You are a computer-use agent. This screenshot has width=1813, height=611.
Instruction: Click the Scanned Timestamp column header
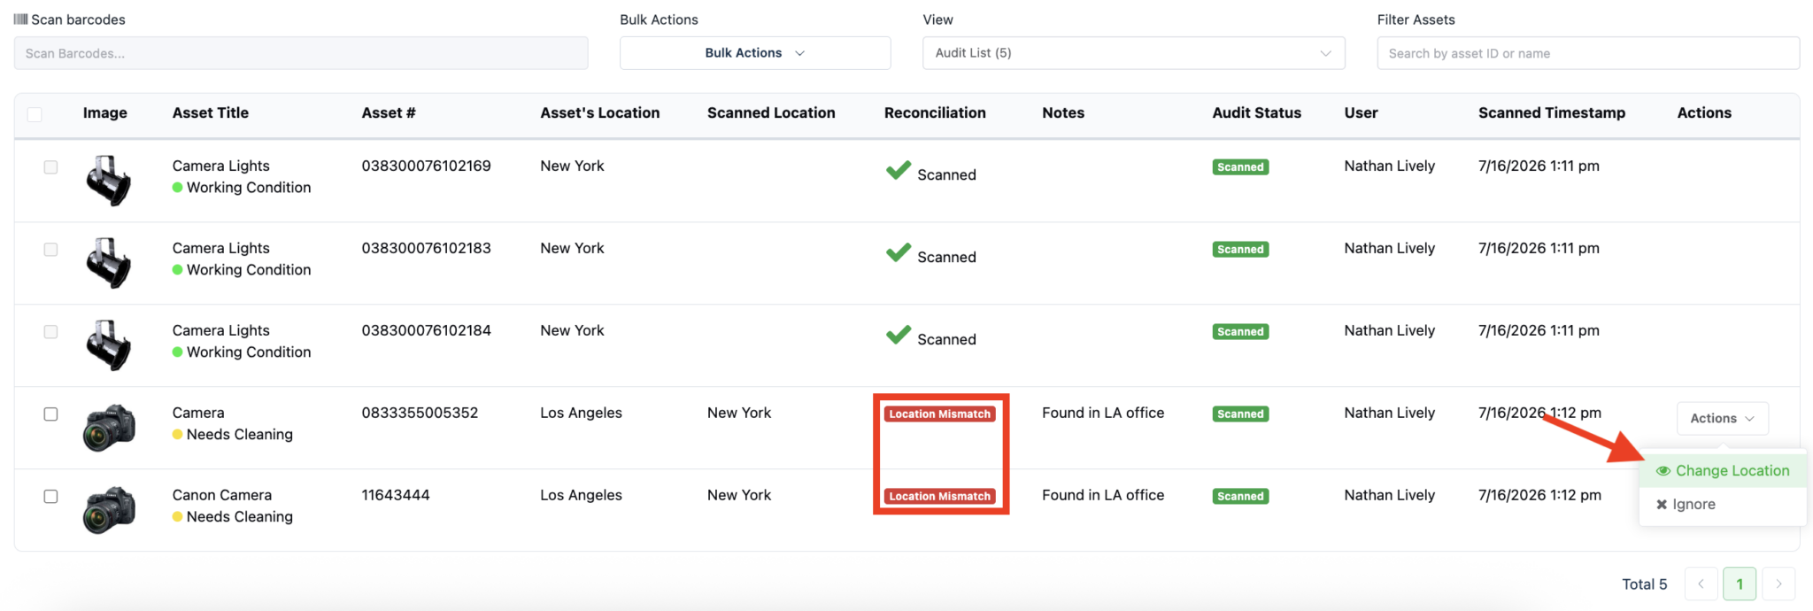[1552, 113]
